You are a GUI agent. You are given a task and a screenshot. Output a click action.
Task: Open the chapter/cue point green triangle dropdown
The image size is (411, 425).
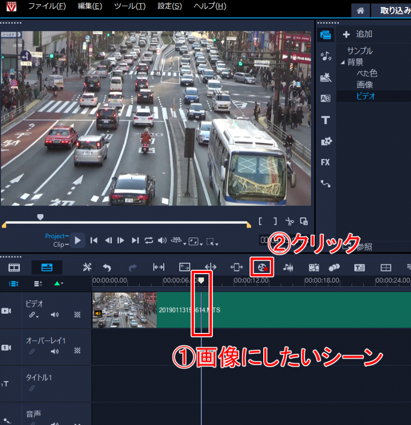(x=58, y=284)
